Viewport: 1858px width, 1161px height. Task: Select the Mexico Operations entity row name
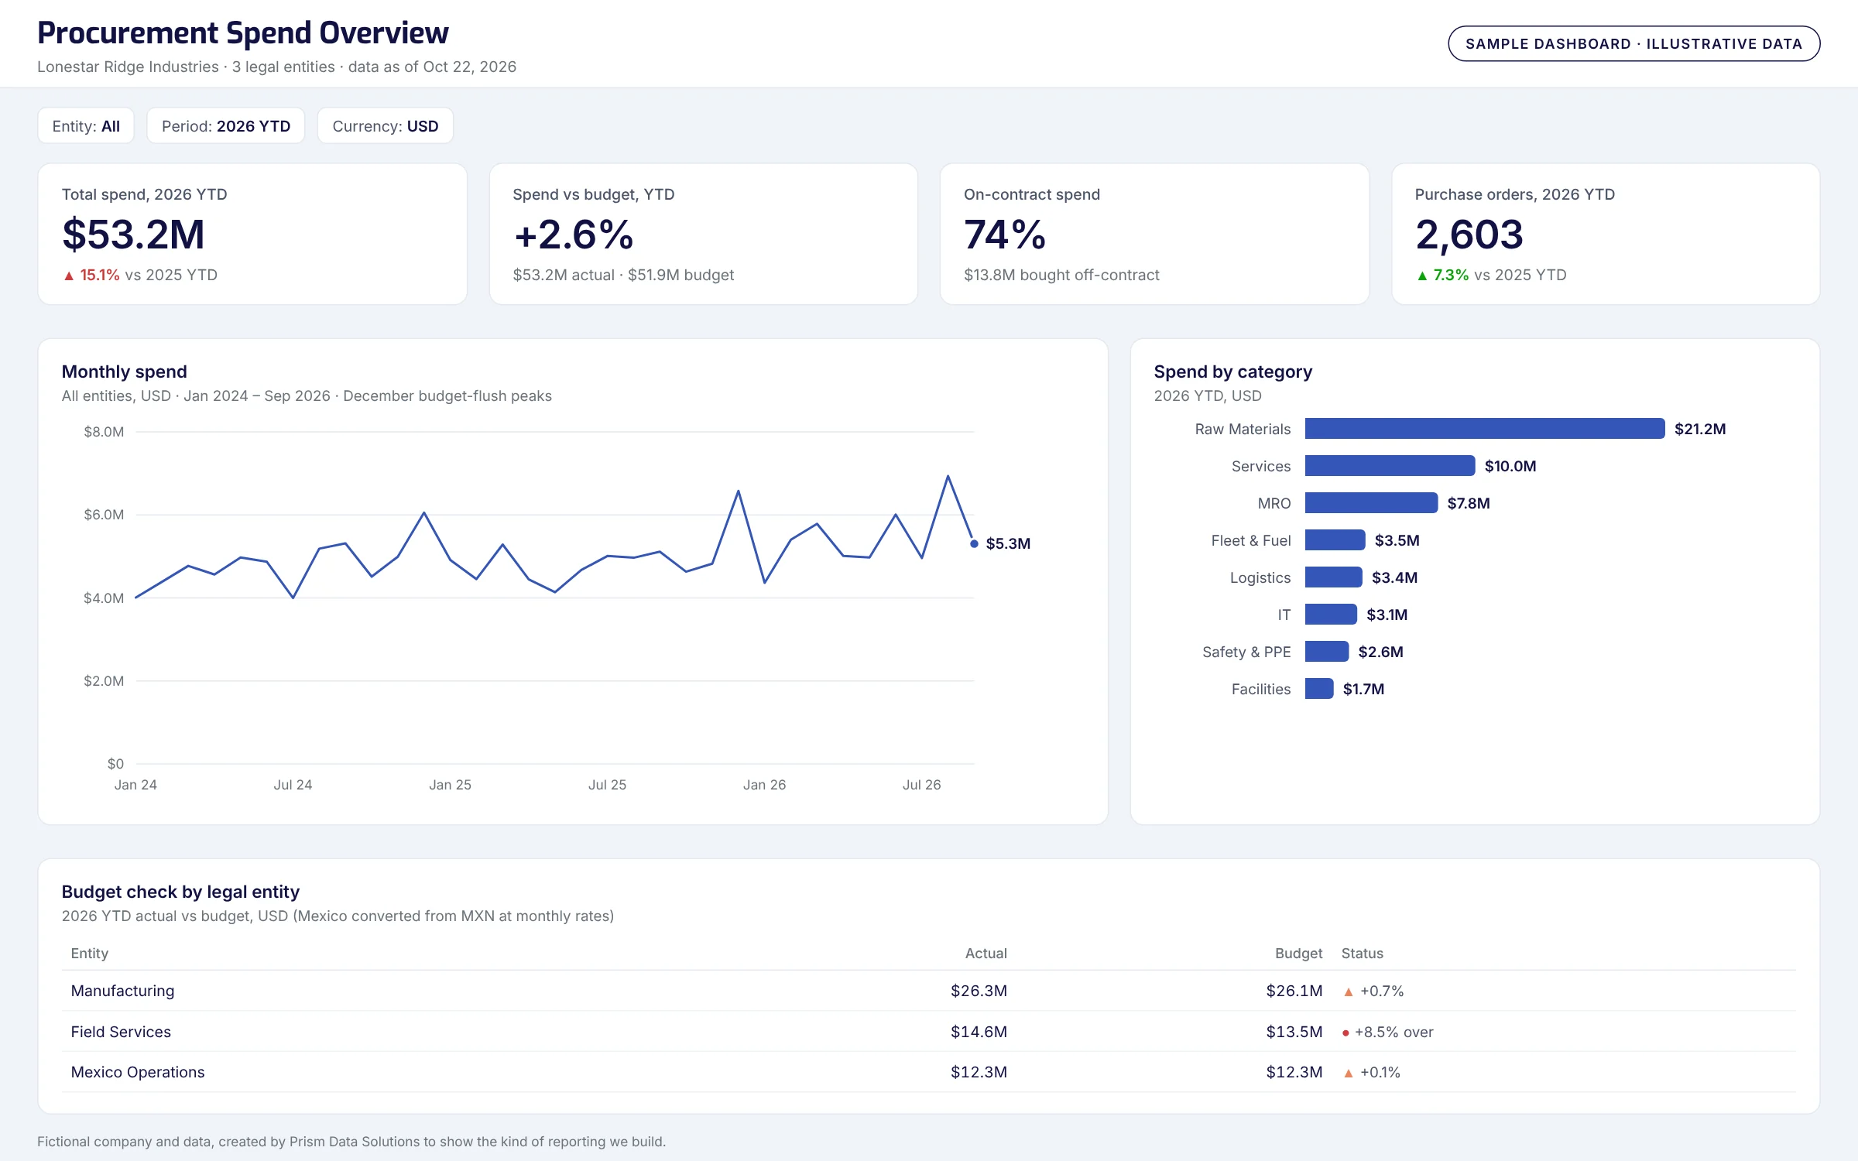click(138, 1072)
